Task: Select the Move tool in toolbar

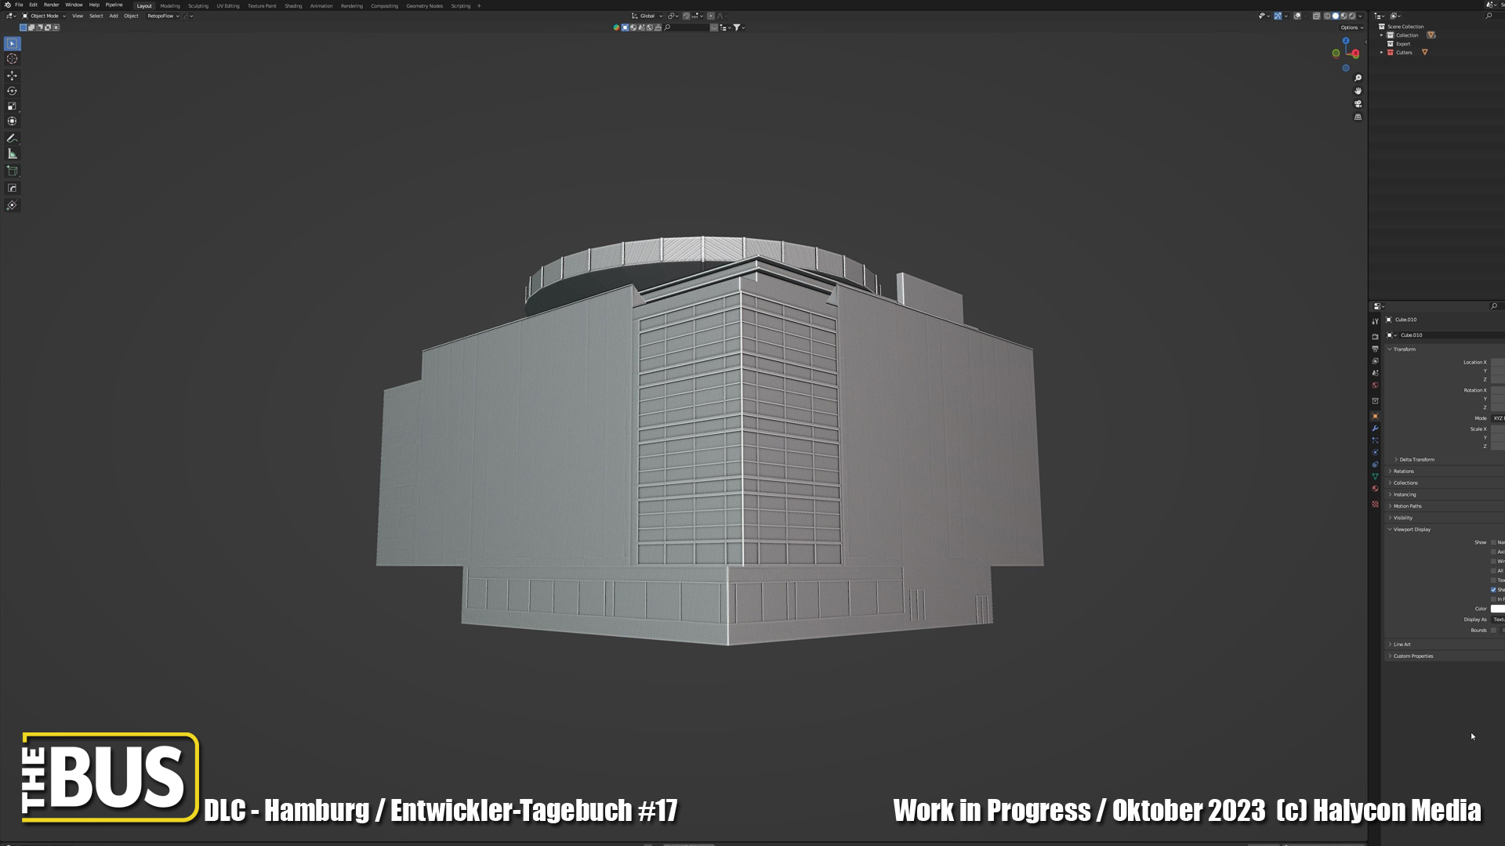Action: [x=12, y=76]
